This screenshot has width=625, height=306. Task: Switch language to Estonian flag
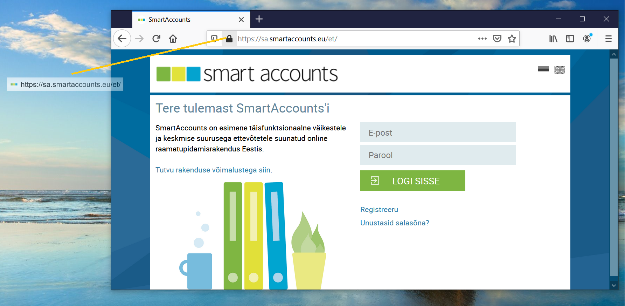543,69
